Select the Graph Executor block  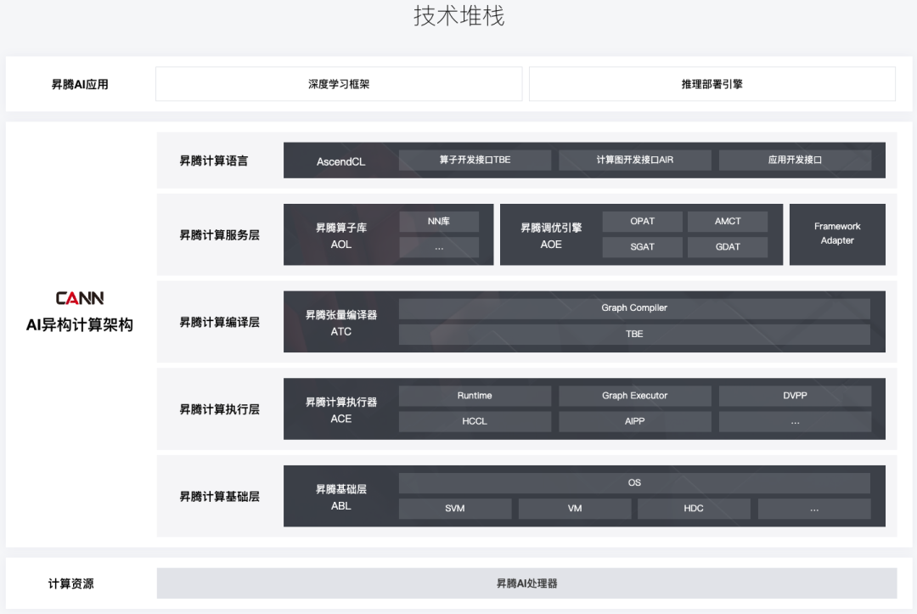[635, 396]
